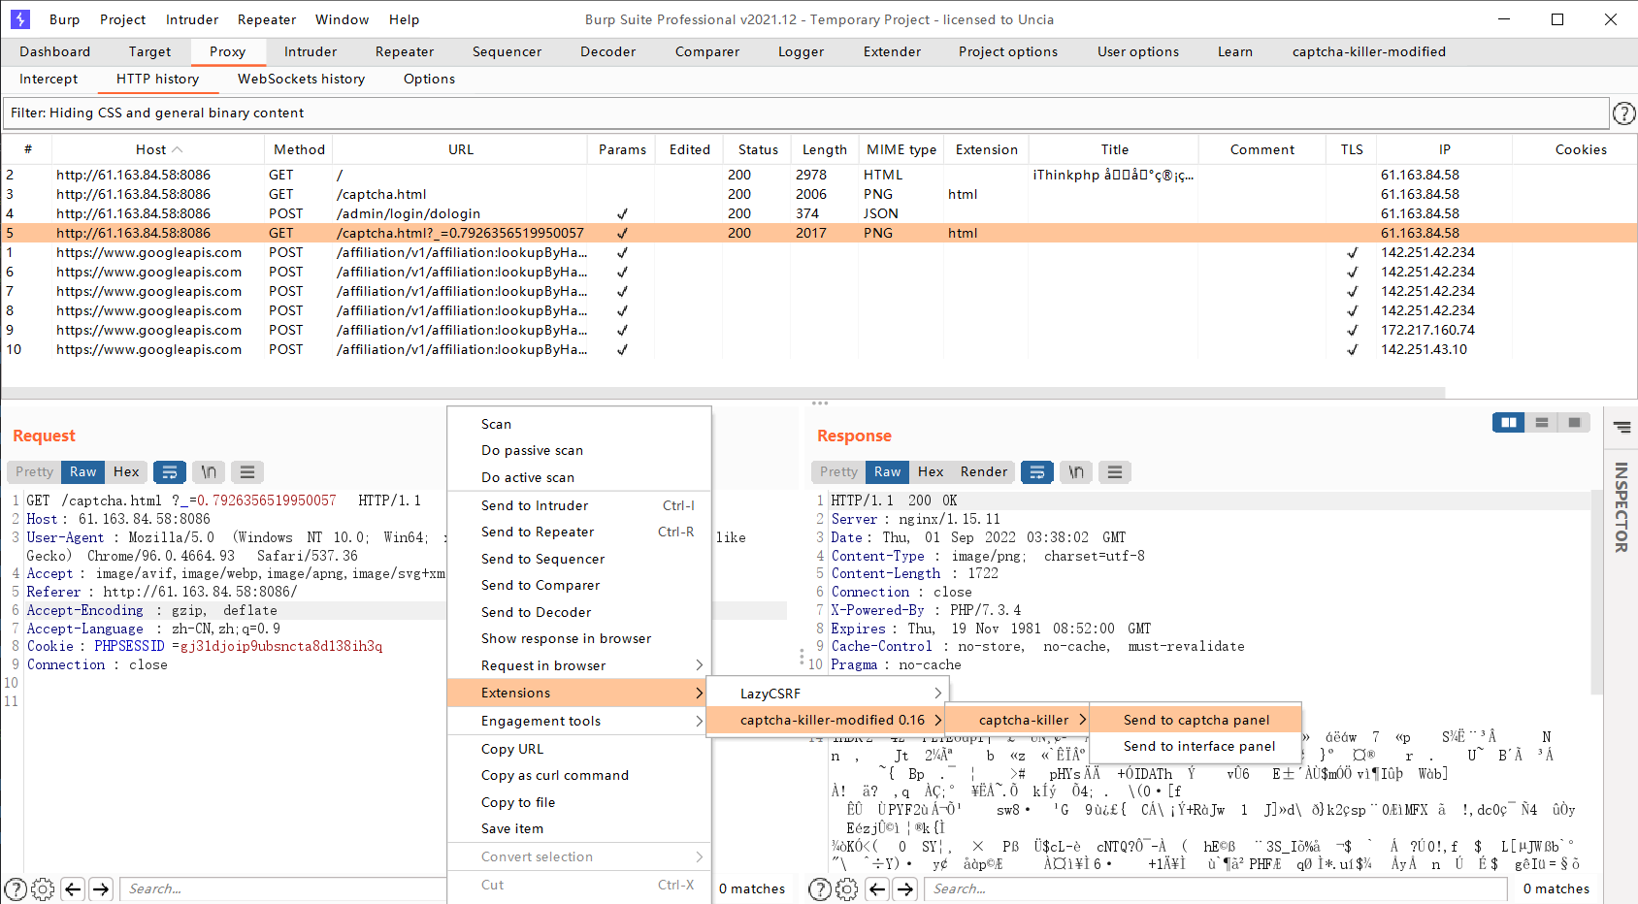The image size is (1638, 904).
Task: Choose Send to captcha panel
Action: pos(1196,720)
